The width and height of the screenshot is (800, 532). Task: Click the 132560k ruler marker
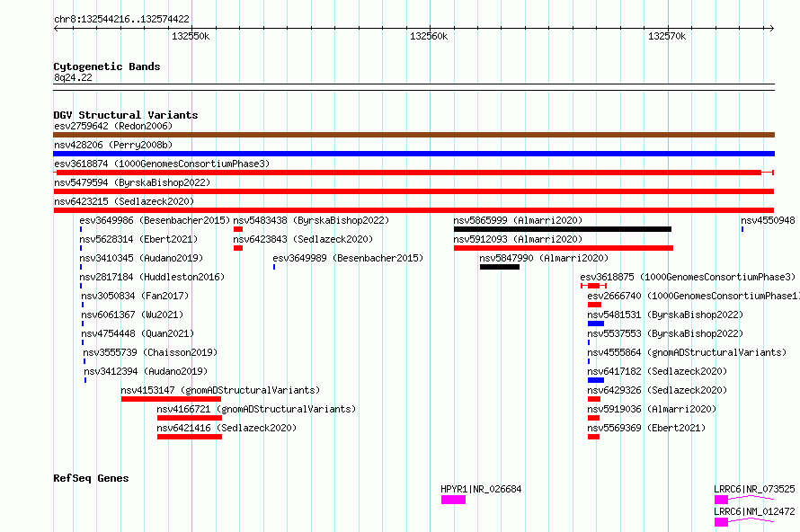coord(429,36)
